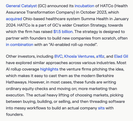Viewport: 133px width, 121px height.
Task: Click the phrase 'October 2023'
Action: [x=93, y=12]
